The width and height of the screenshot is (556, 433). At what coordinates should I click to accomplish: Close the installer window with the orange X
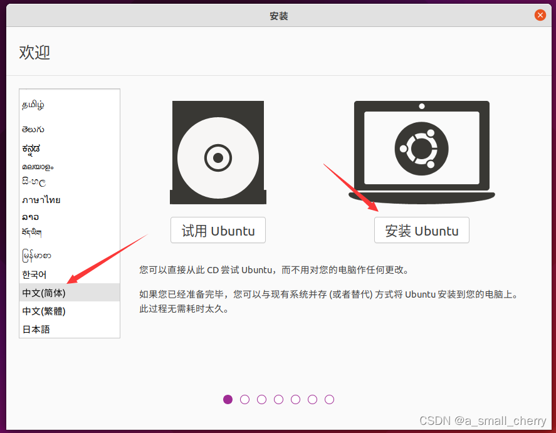click(x=540, y=15)
